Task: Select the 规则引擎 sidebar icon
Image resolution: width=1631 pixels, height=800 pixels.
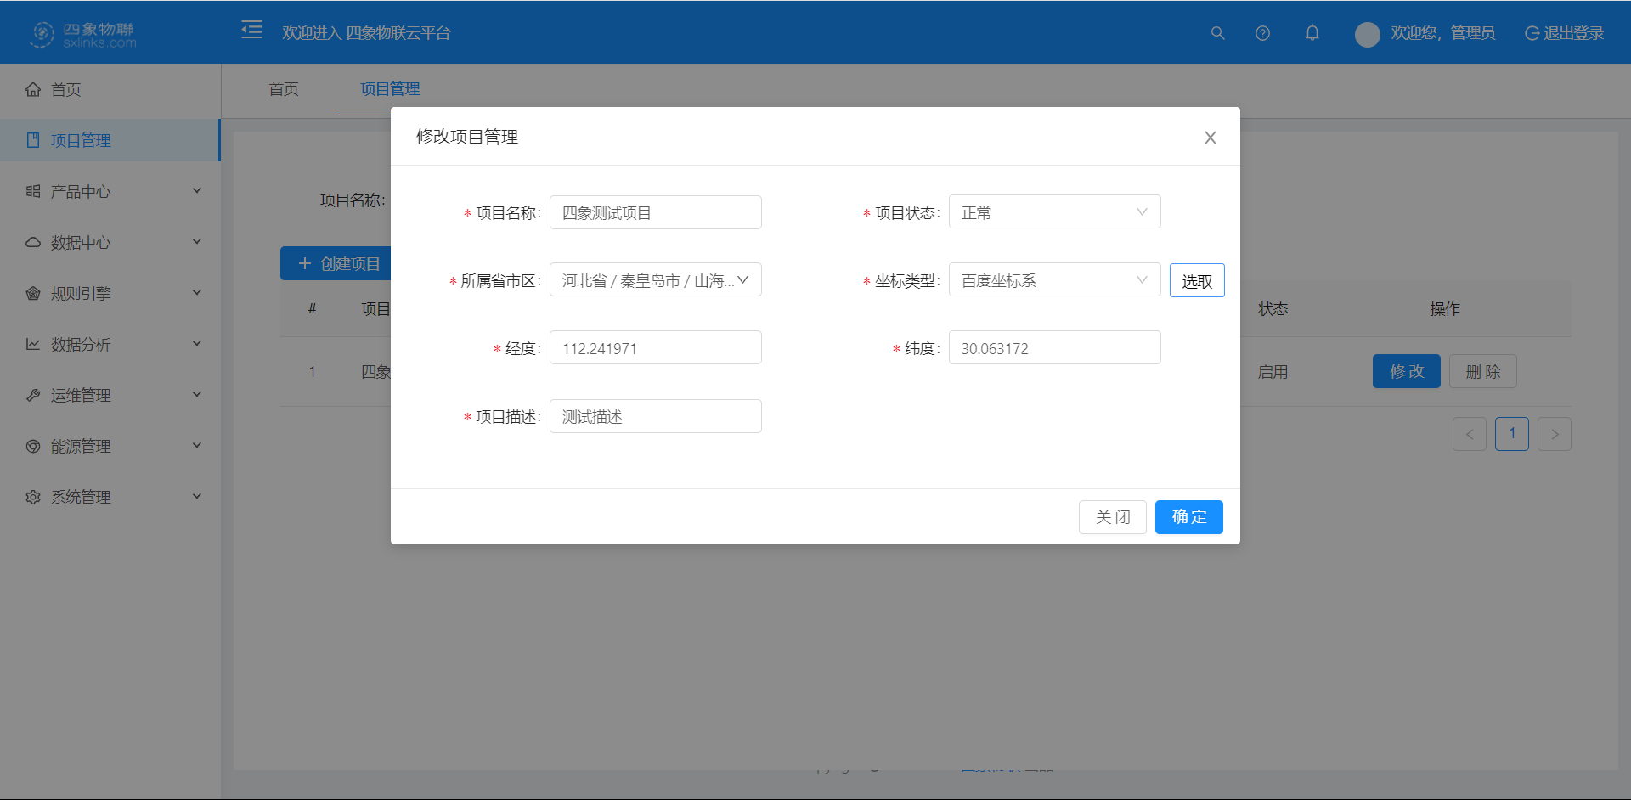Action: pos(32,293)
